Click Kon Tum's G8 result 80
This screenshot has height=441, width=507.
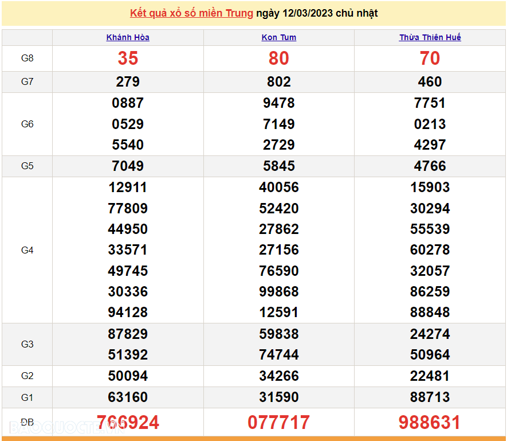click(x=279, y=58)
